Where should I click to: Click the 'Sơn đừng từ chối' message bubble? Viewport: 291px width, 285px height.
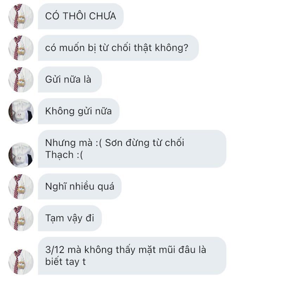point(132,149)
